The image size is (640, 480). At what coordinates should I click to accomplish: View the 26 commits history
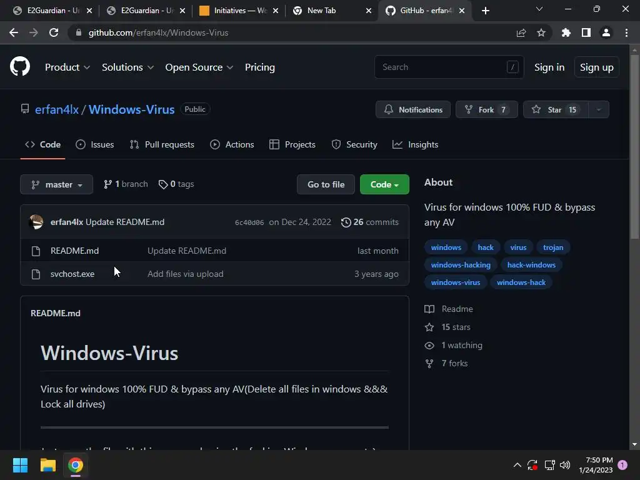tap(370, 222)
